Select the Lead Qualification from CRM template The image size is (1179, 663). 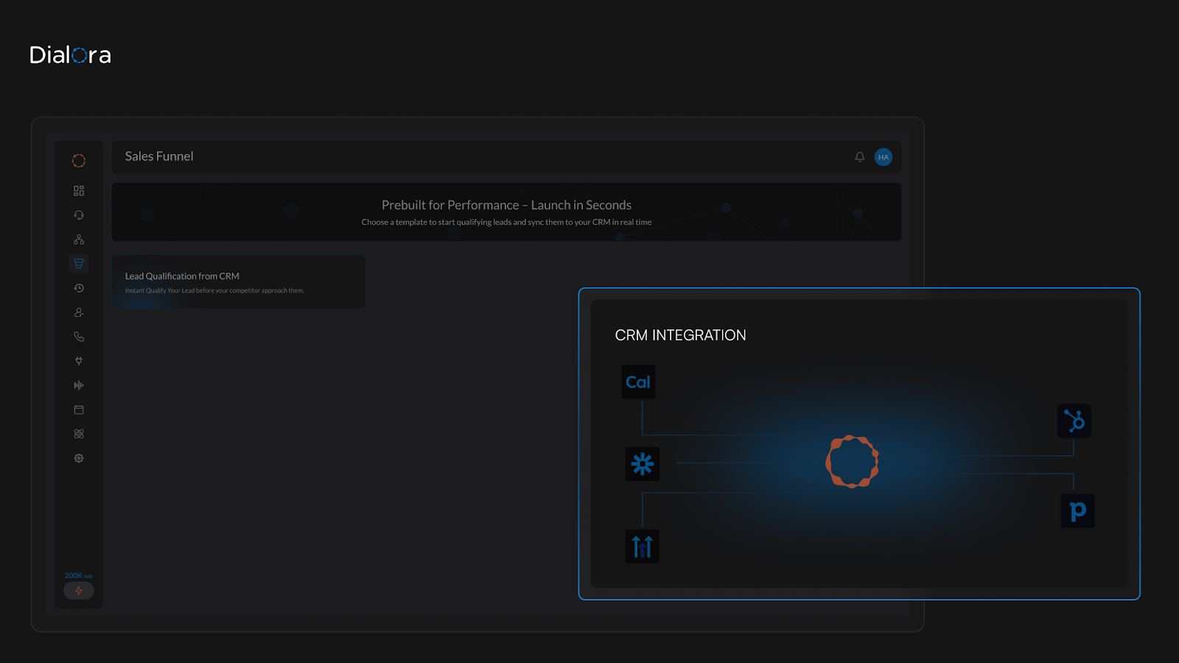(238, 281)
